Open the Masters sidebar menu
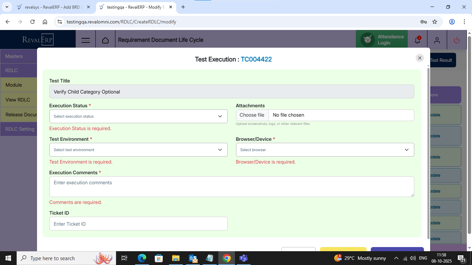Image resolution: width=472 pixels, height=265 pixels. (18, 56)
